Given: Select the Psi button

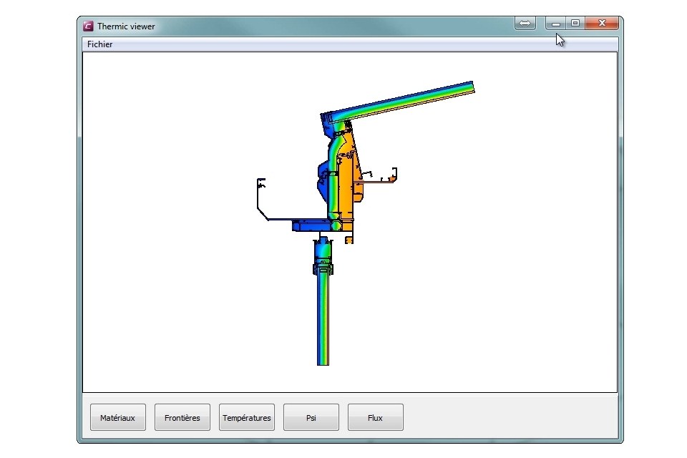Looking at the screenshot, I should (x=311, y=417).
